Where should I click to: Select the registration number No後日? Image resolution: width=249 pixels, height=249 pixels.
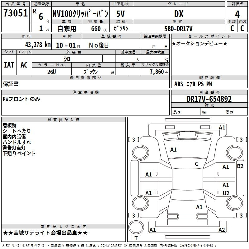click(x=99, y=45)
